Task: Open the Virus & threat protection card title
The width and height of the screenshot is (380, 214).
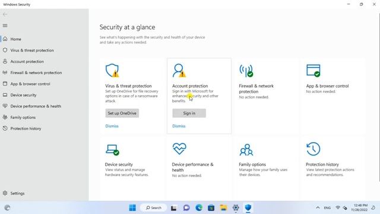Action: click(128, 86)
